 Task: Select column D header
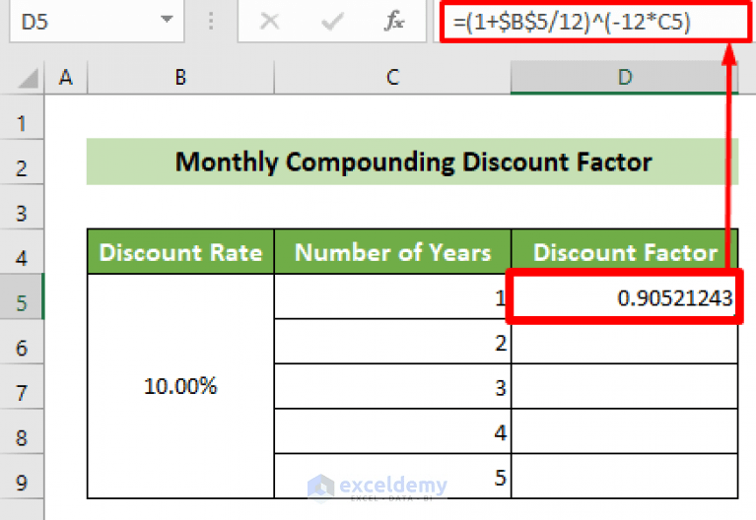pyautogui.click(x=624, y=77)
